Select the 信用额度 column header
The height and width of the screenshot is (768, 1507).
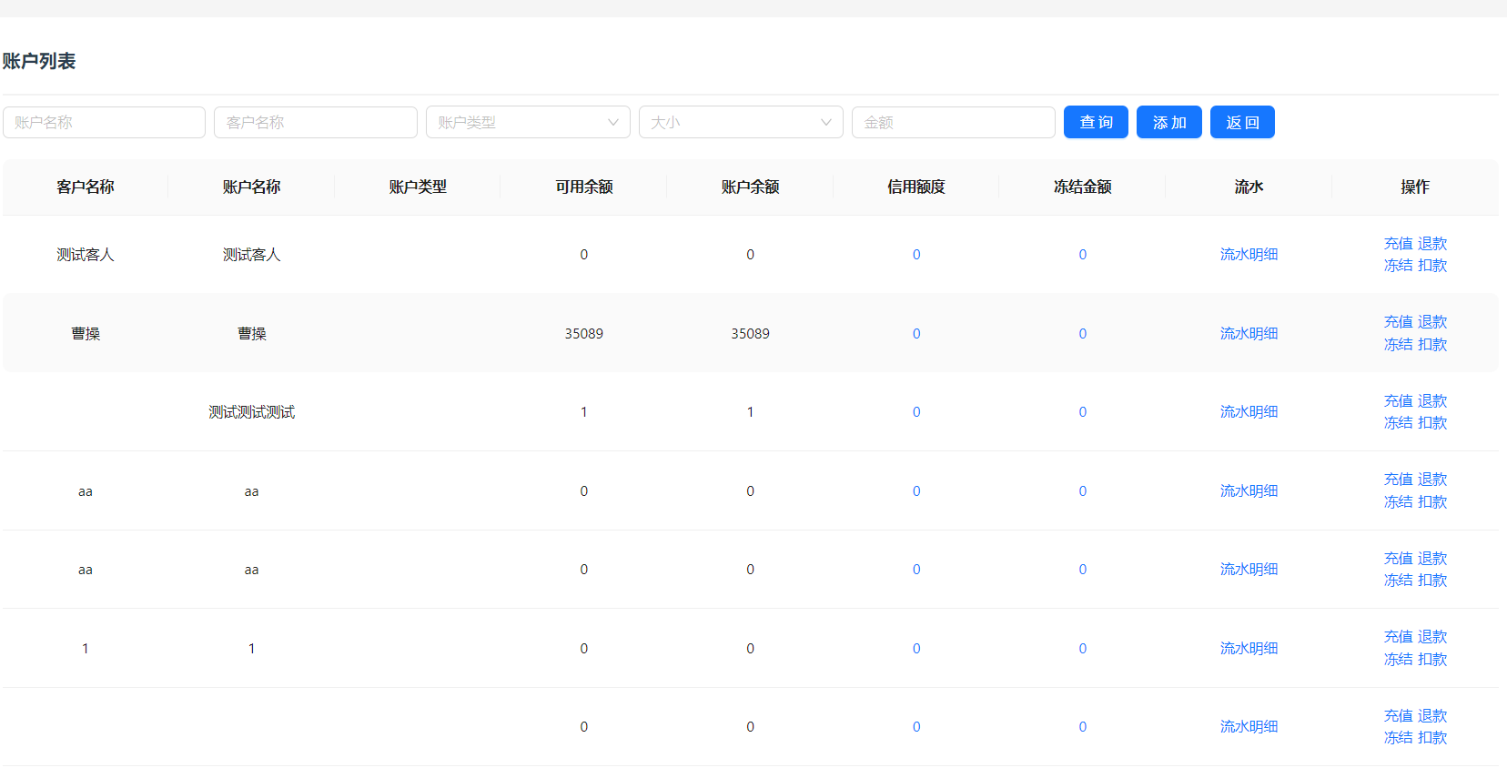(x=916, y=187)
